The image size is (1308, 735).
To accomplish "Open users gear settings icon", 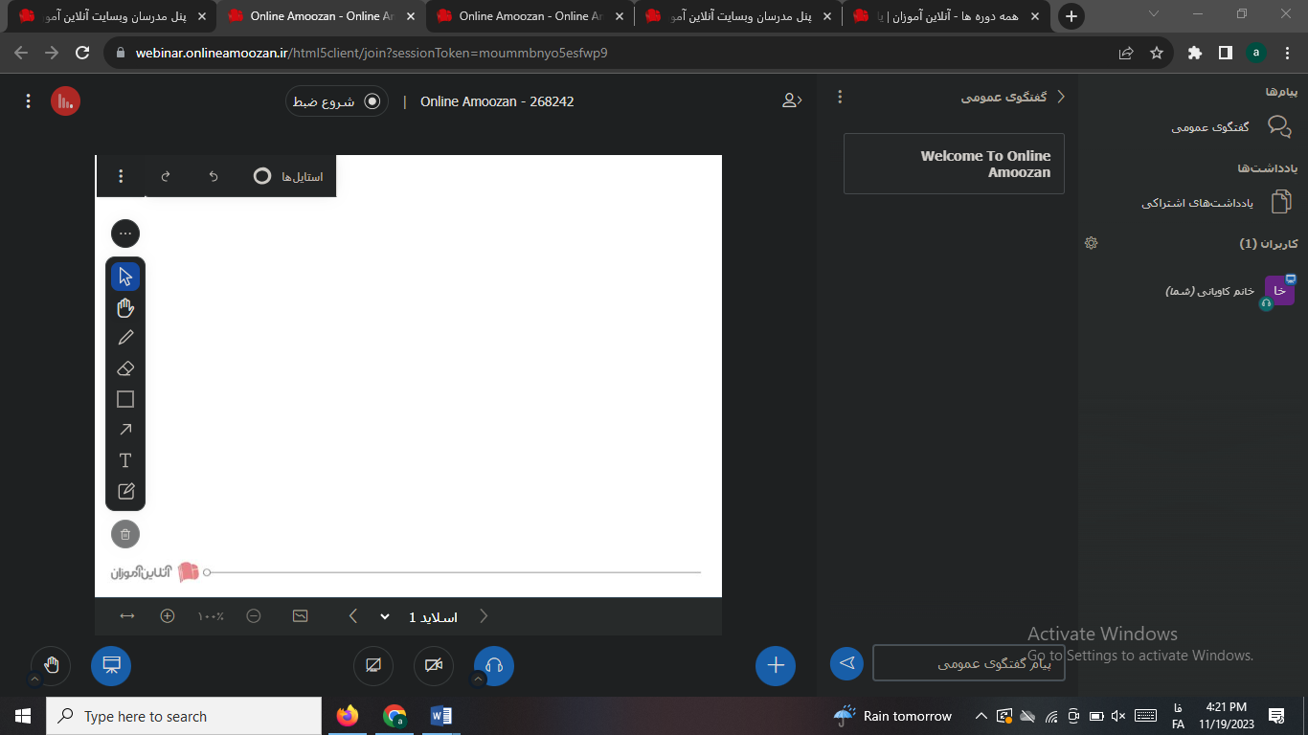I will (x=1091, y=243).
